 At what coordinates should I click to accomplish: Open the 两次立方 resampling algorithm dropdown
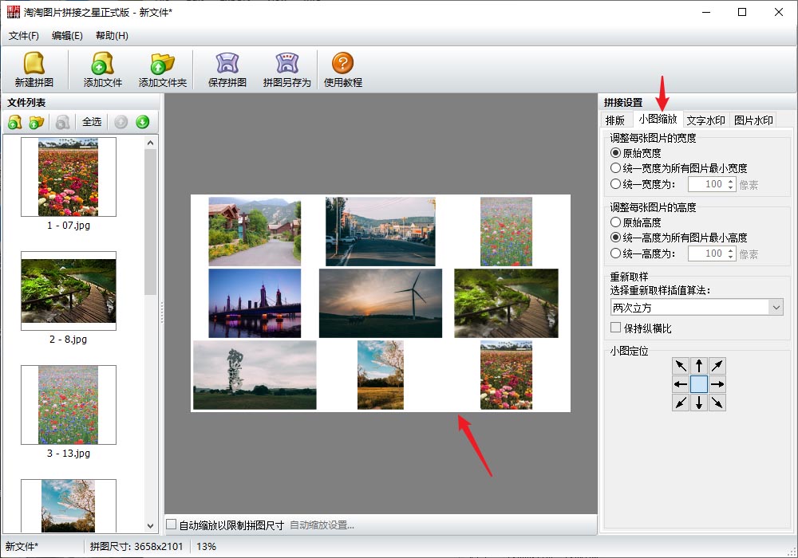[x=696, y=307]
